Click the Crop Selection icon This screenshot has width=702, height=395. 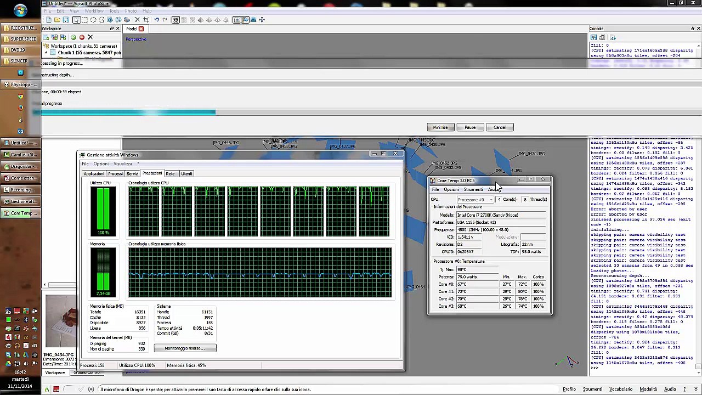[146, 20]
